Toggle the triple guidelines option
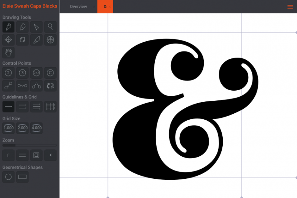 [x=36, y=107]
